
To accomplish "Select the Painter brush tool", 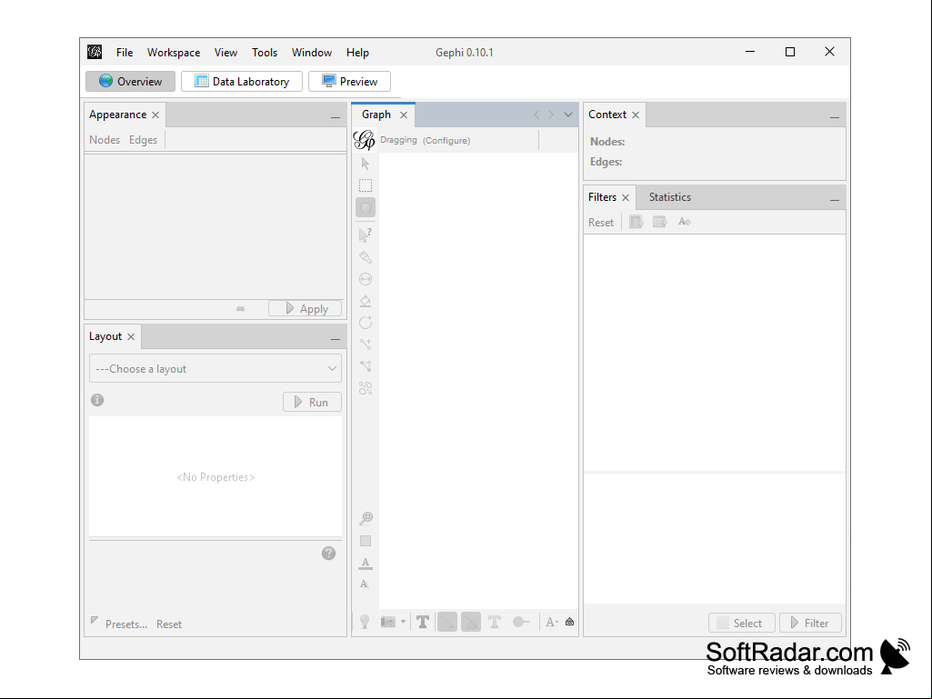I will [366, 257].
